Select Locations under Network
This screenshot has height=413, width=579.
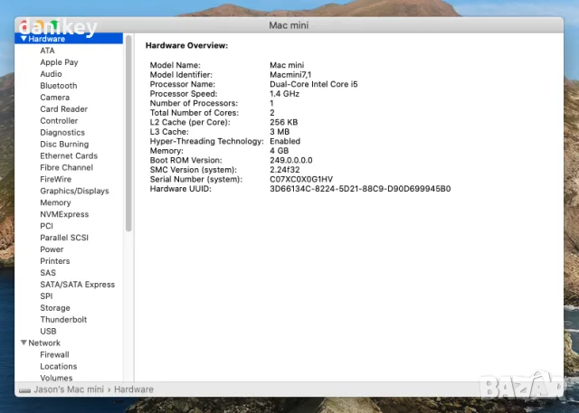tap(59, 366)
